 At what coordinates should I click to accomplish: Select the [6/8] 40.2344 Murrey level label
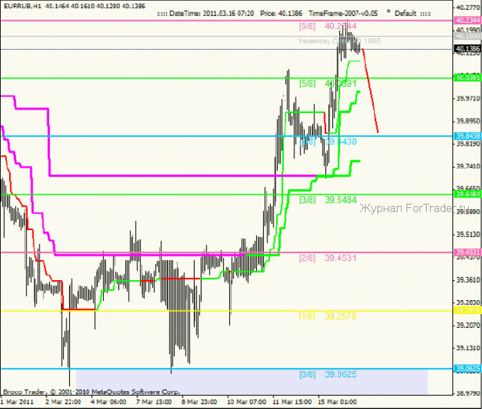point(328,26)
